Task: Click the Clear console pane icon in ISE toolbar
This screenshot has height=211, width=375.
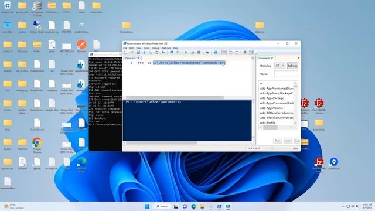Action: (x=163, y=52)
